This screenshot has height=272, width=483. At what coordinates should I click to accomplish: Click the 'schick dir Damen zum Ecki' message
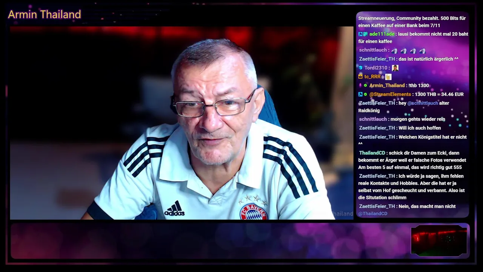coord(412,160)
